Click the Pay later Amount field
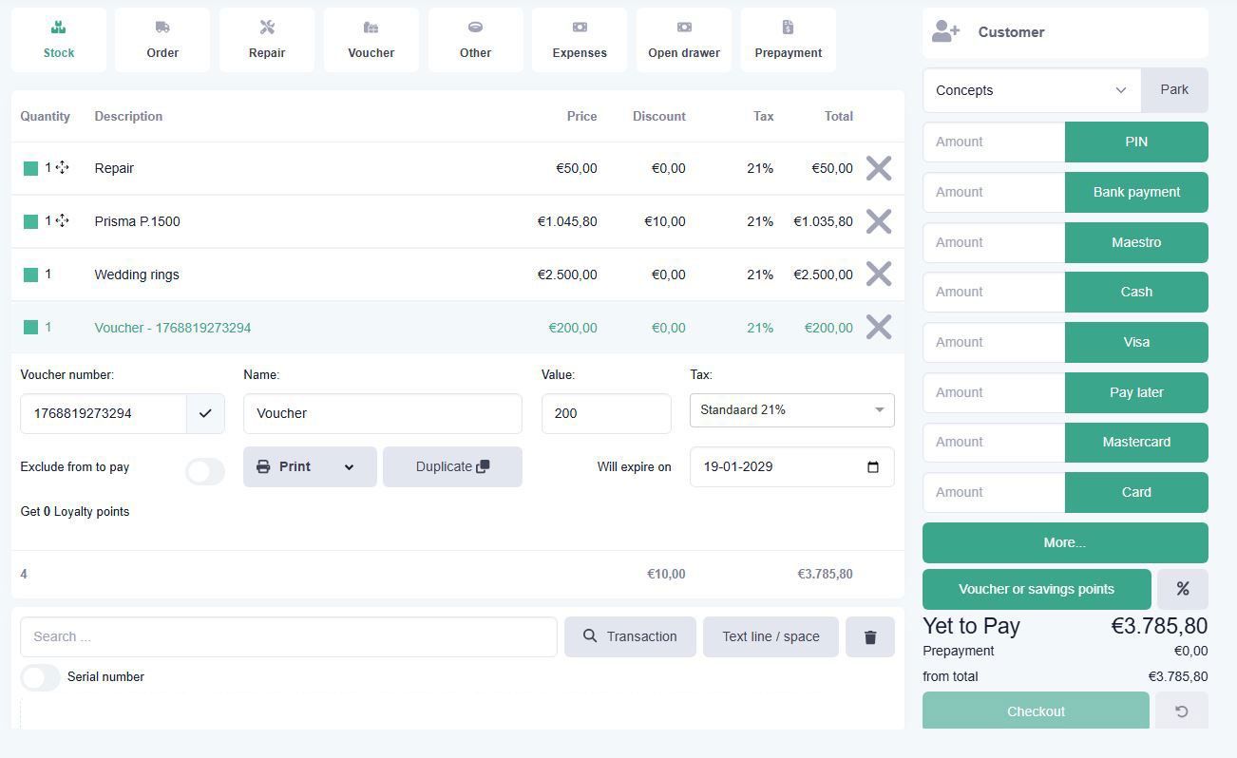The image size is (1237, 758). (994, 392)
